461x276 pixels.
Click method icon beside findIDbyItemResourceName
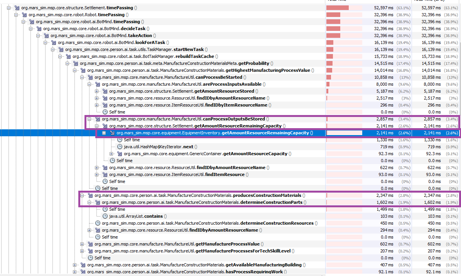pos(105,105)
